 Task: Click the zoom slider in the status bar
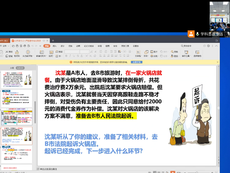click(x=197, y=172)
